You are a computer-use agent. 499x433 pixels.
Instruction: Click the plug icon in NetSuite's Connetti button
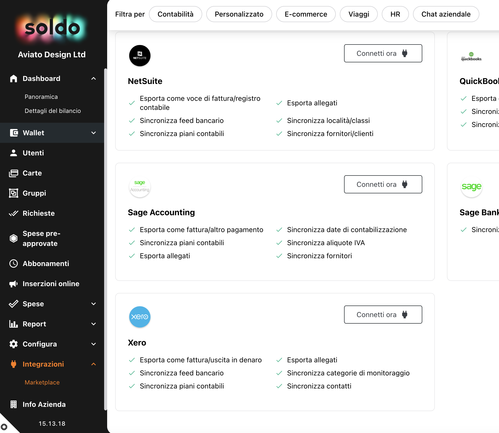(x=405, y=53)
